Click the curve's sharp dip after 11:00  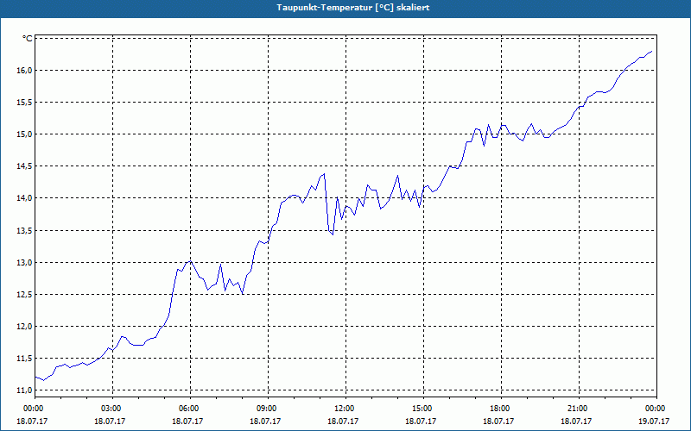pyautogui.click(x=333, y=234)
